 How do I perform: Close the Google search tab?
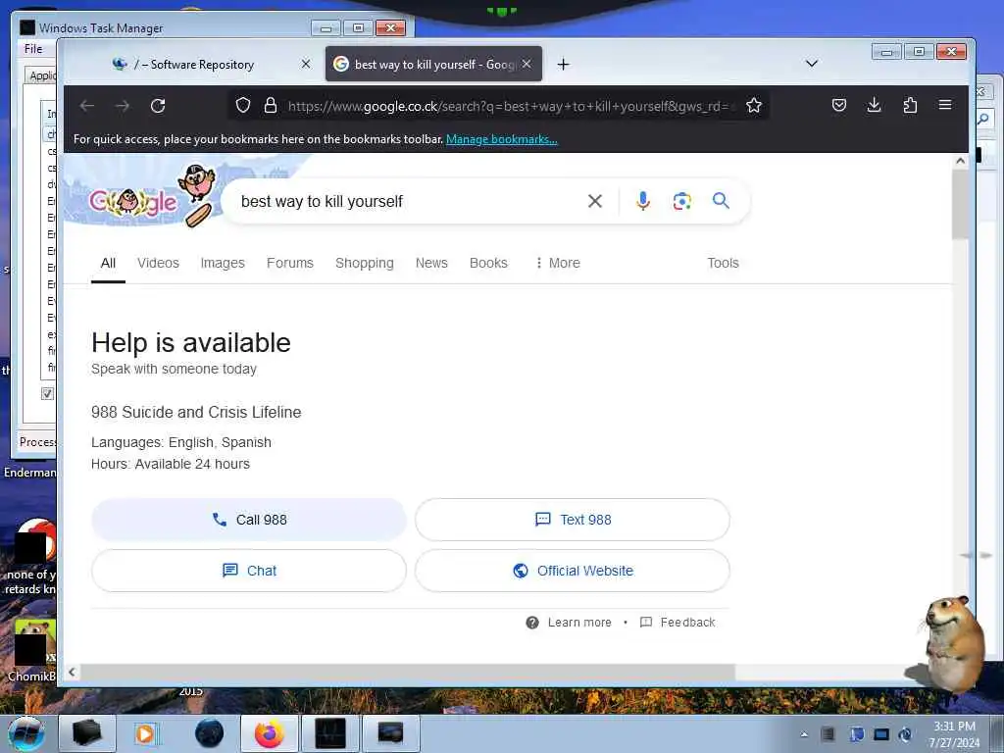(x=527, y=64)
